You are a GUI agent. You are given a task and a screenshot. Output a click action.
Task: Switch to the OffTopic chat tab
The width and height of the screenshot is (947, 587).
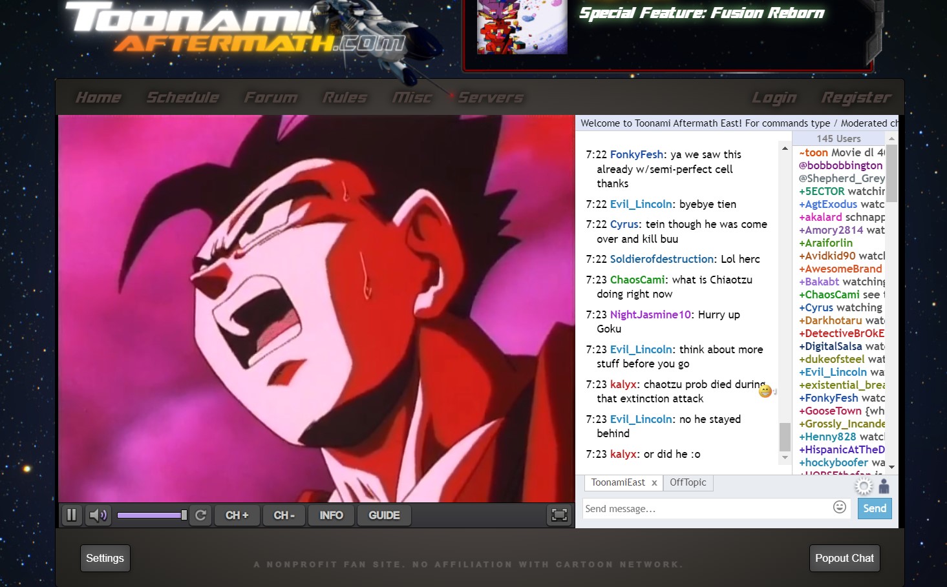[688, 482]
